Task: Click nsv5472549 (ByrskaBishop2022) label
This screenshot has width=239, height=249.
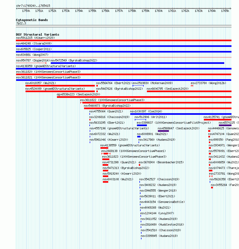Action: point(74,61)
